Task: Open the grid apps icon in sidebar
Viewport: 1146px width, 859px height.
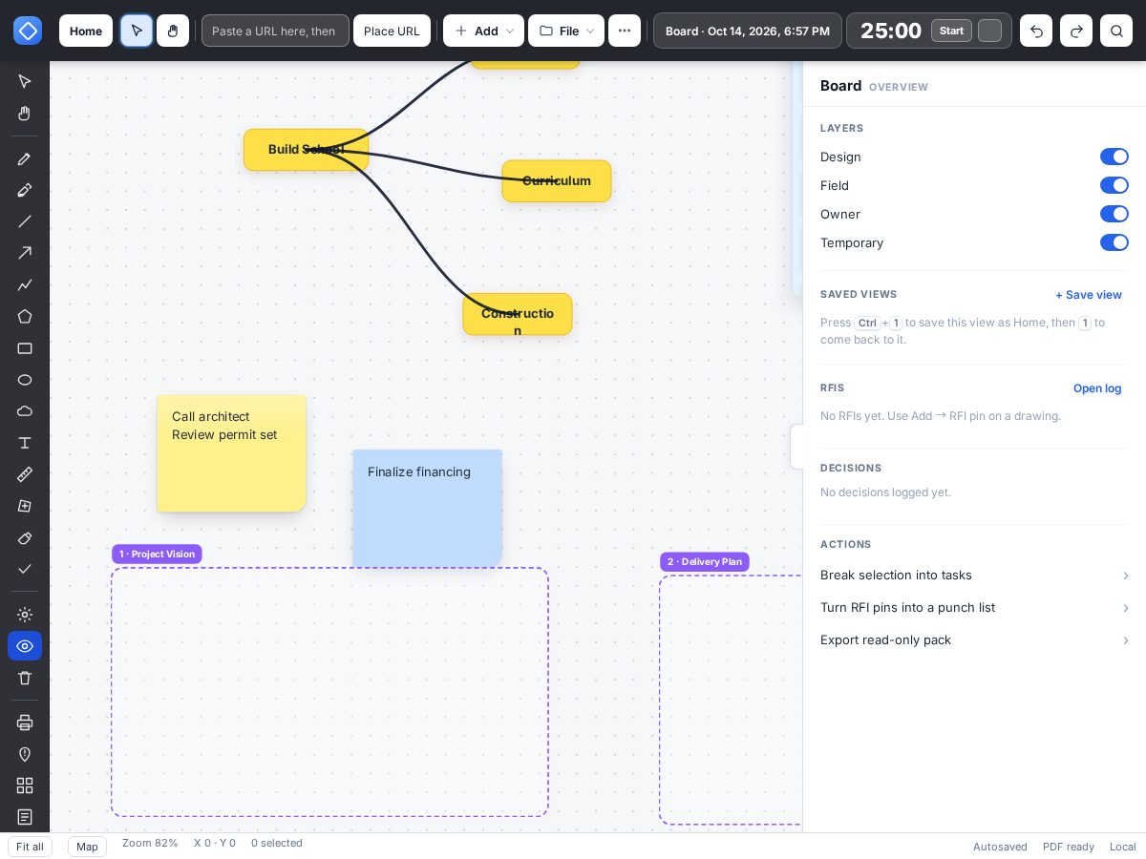Action: click(x=25, y=786)
